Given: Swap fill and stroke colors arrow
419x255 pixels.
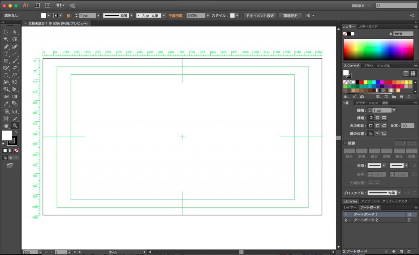Looking at the screenshot, I should (16, 132).
